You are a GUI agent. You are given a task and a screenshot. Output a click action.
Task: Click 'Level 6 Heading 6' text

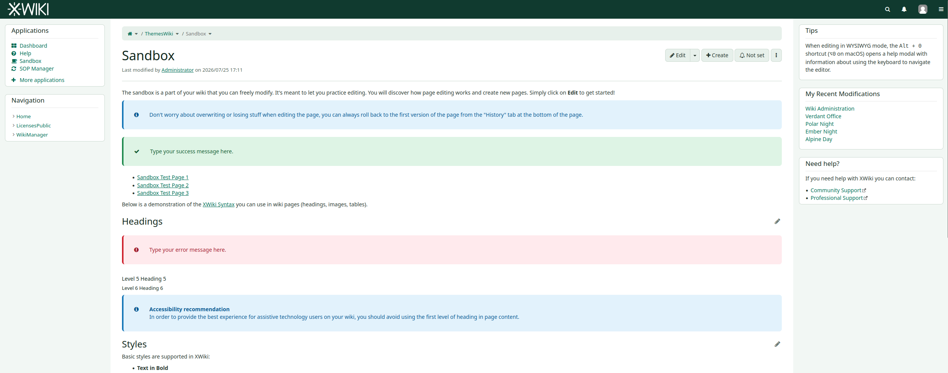tap(143, 288)
